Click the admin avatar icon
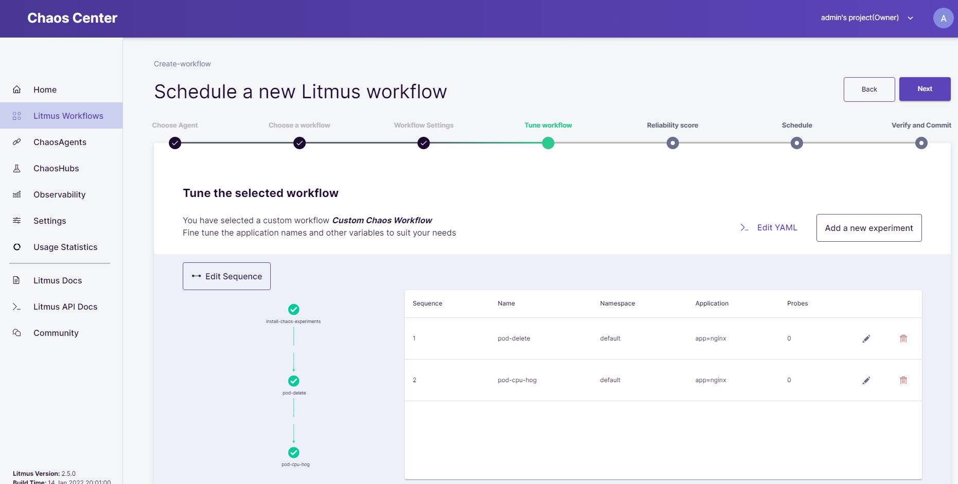 943,18
